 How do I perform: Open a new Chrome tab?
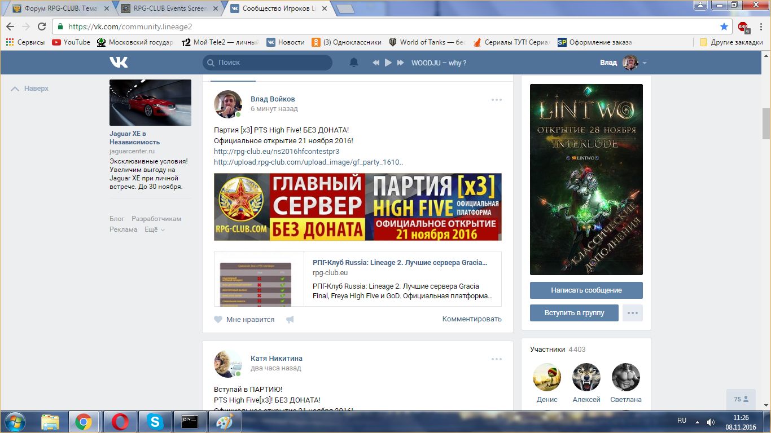(x=345, y=8)
